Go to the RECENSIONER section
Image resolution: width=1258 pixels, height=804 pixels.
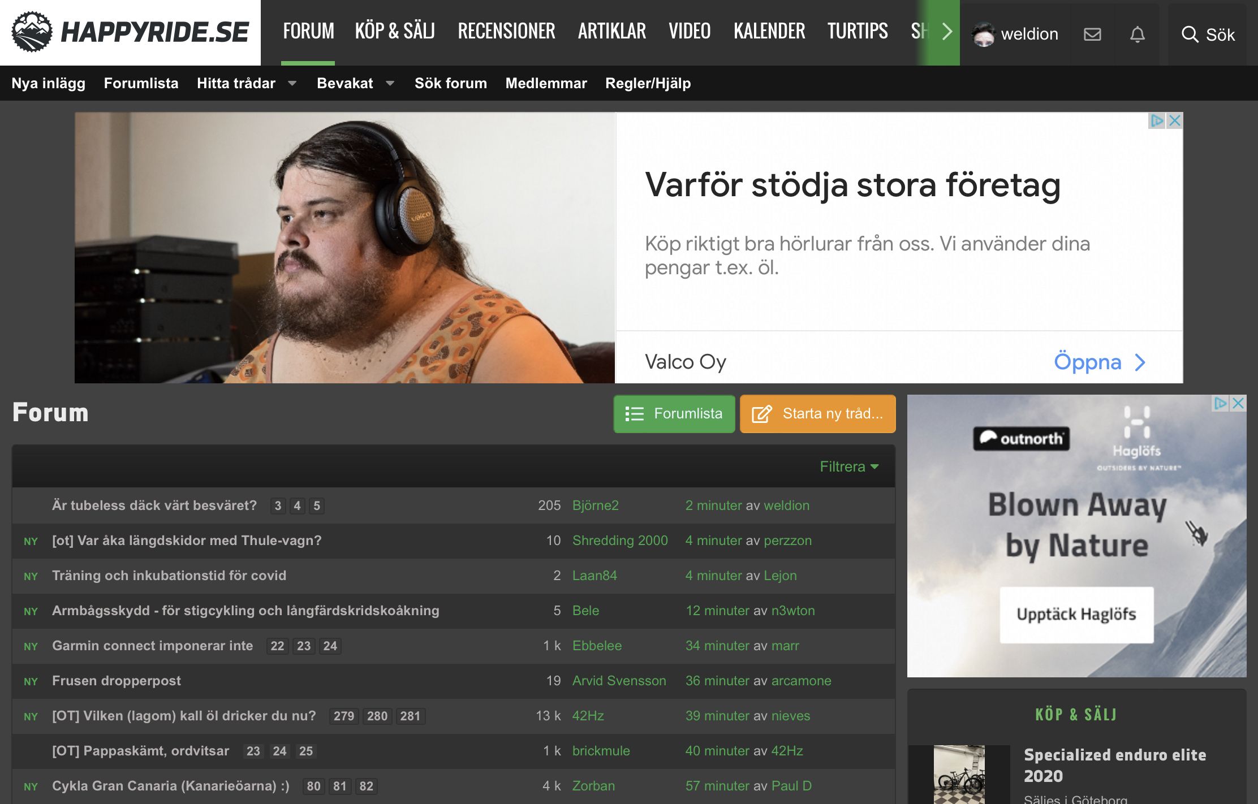(x=506, y=31)
